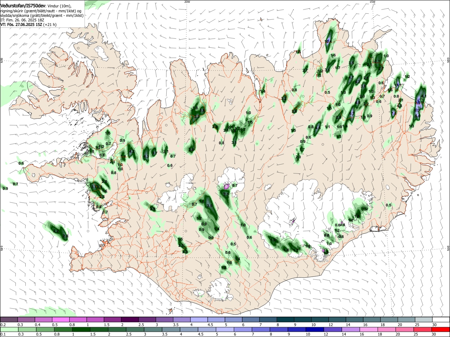This screenshot has width=450, height=337.
Task: Pick the 0.3 mauve swatch on the upper legend row
Action: [26, 320]
